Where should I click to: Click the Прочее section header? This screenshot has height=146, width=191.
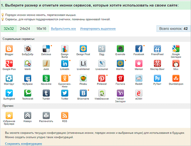coord(96,106)
